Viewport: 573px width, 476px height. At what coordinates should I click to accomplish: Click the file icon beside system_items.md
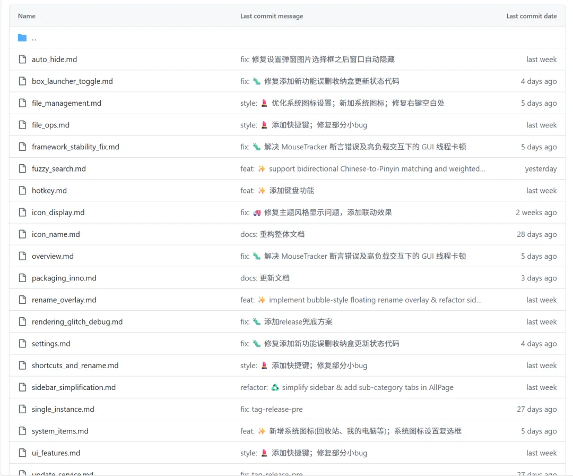coord(22,431)
